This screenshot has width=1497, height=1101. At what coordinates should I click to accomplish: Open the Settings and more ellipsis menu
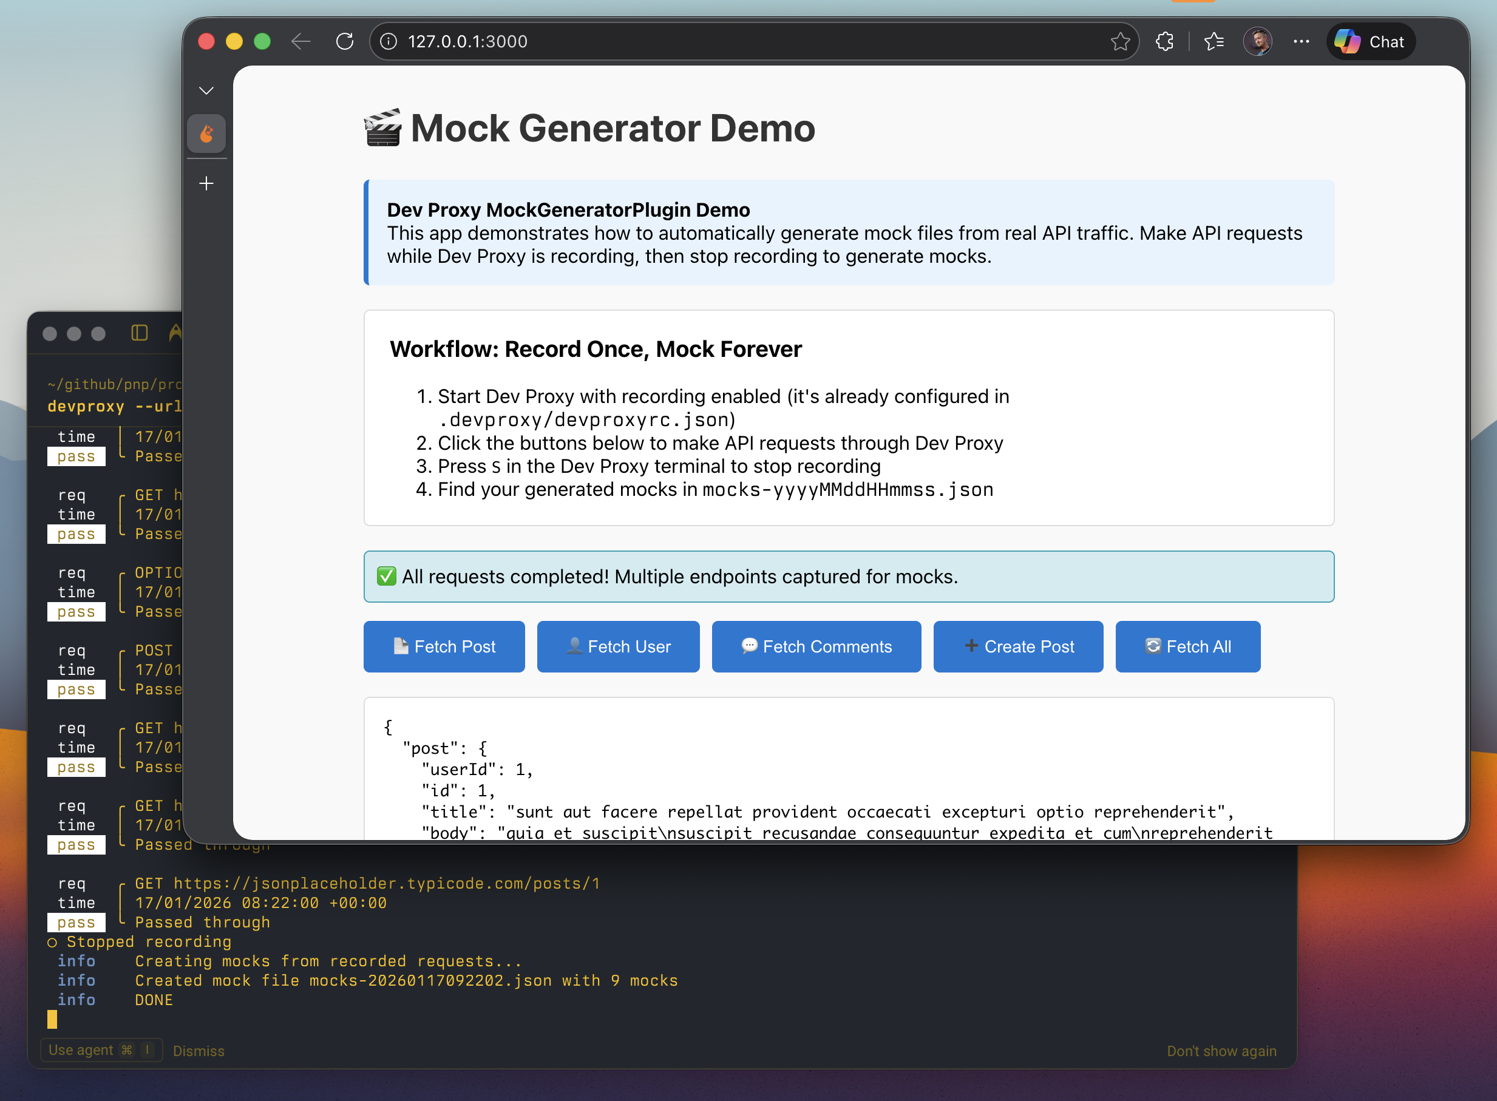point(1300,41)
